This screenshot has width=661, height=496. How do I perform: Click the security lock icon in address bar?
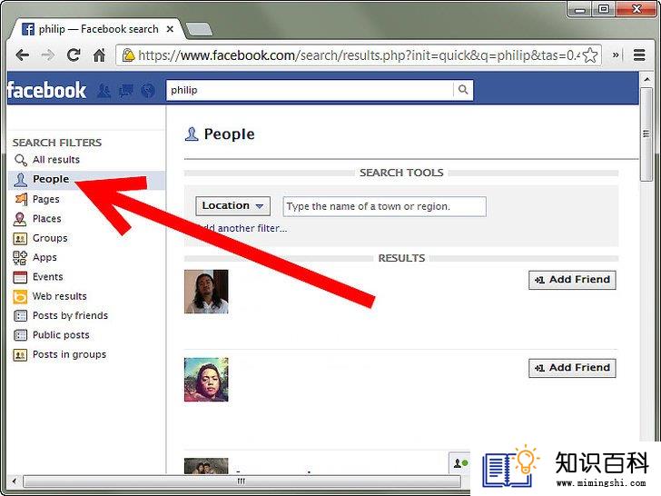128,55
